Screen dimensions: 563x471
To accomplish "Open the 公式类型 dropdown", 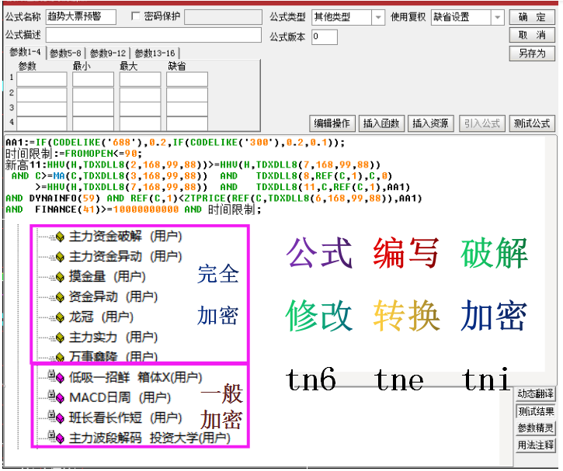I will point(377,17).
